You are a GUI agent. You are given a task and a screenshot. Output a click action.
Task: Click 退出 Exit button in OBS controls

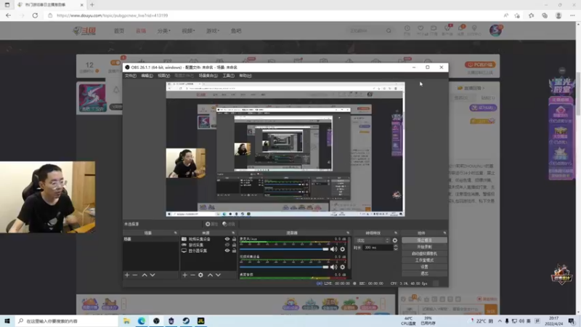(424, 274)
